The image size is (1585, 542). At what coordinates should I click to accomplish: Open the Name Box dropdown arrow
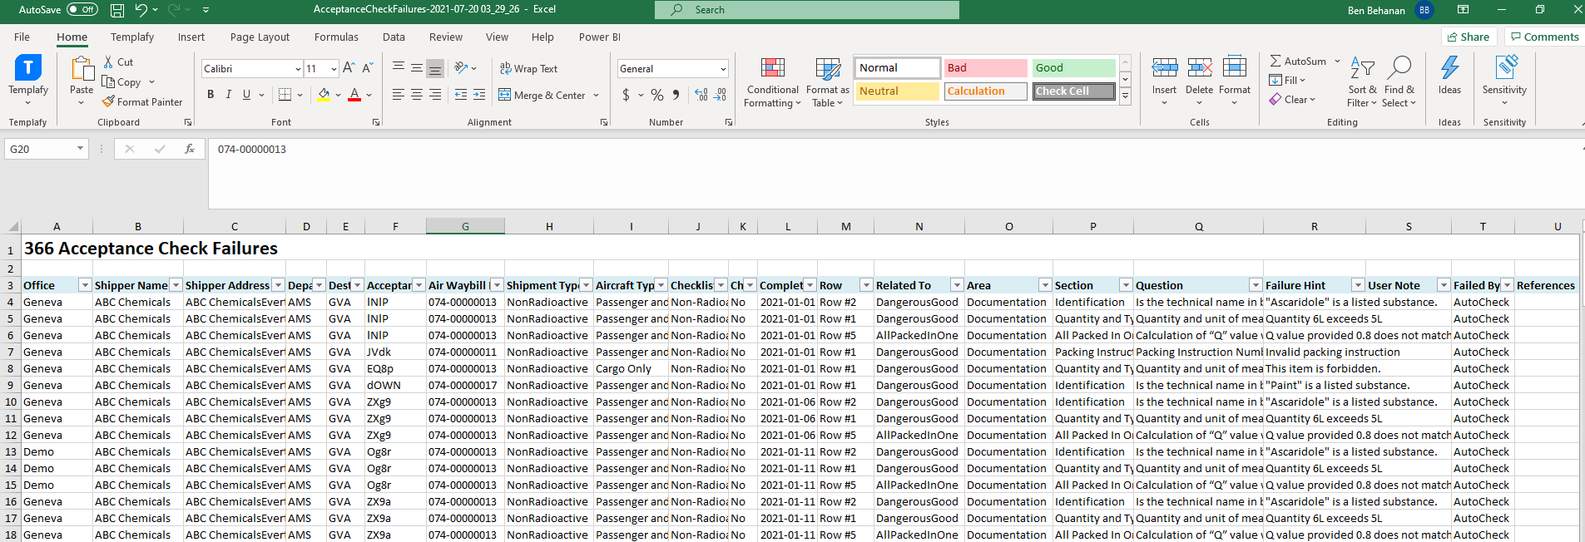coord(80,149)
